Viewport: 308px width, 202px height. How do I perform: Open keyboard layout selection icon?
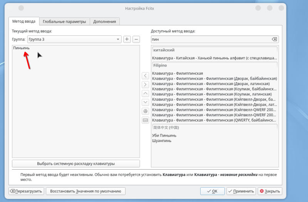tap(145, 120)
